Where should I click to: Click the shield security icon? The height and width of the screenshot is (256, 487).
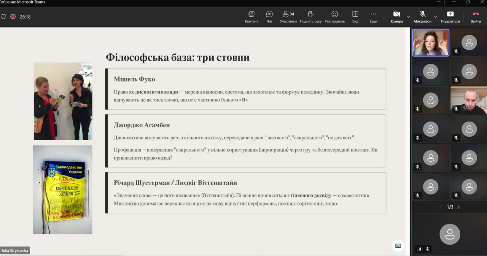coord(3,17)
